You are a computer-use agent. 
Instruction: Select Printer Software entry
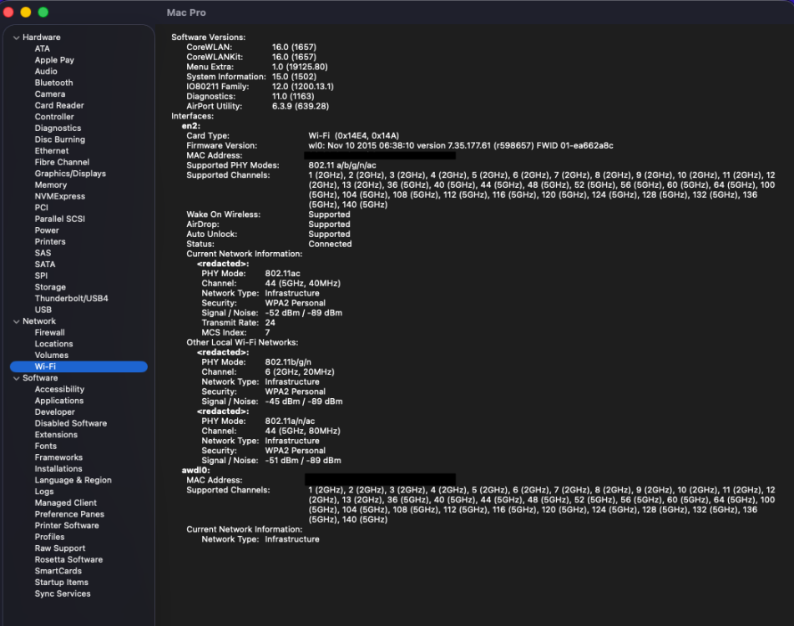point(67,525)
